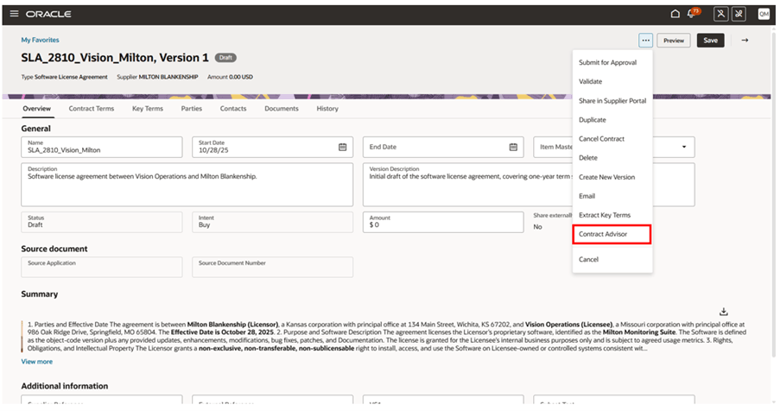The image size is (780, 411).
Task: Download the summary with the download icon
Action: coord(724,312)
